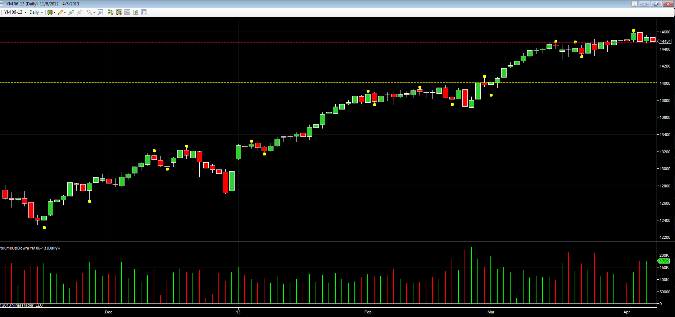Screen dimensions: 675x317
Task: Click the zoom out magnifier icon
Action: 80,12
